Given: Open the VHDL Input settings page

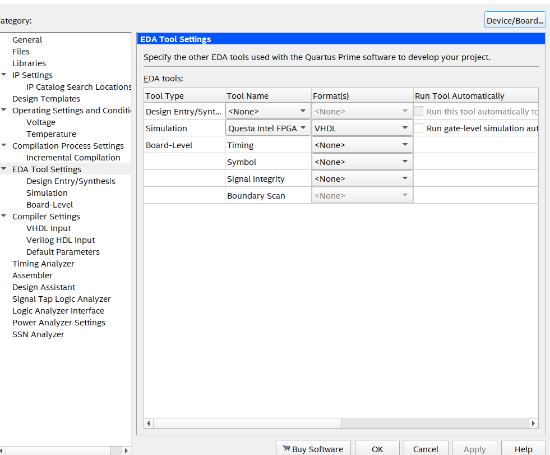Looking at the screenshot, I should 49,228.
